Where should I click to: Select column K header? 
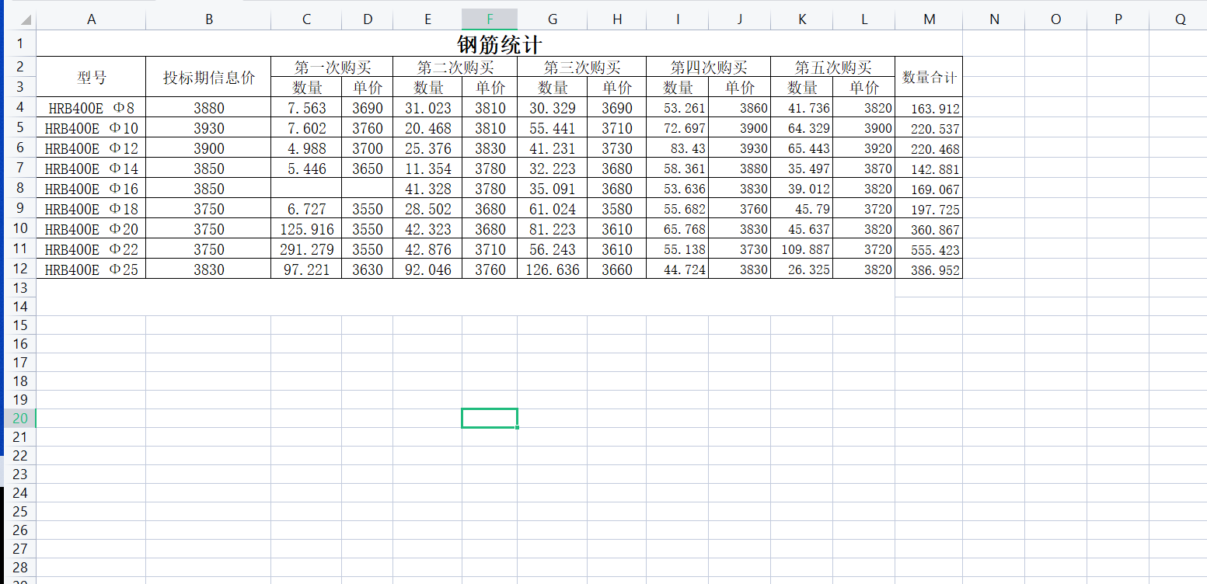pos(802,19)
